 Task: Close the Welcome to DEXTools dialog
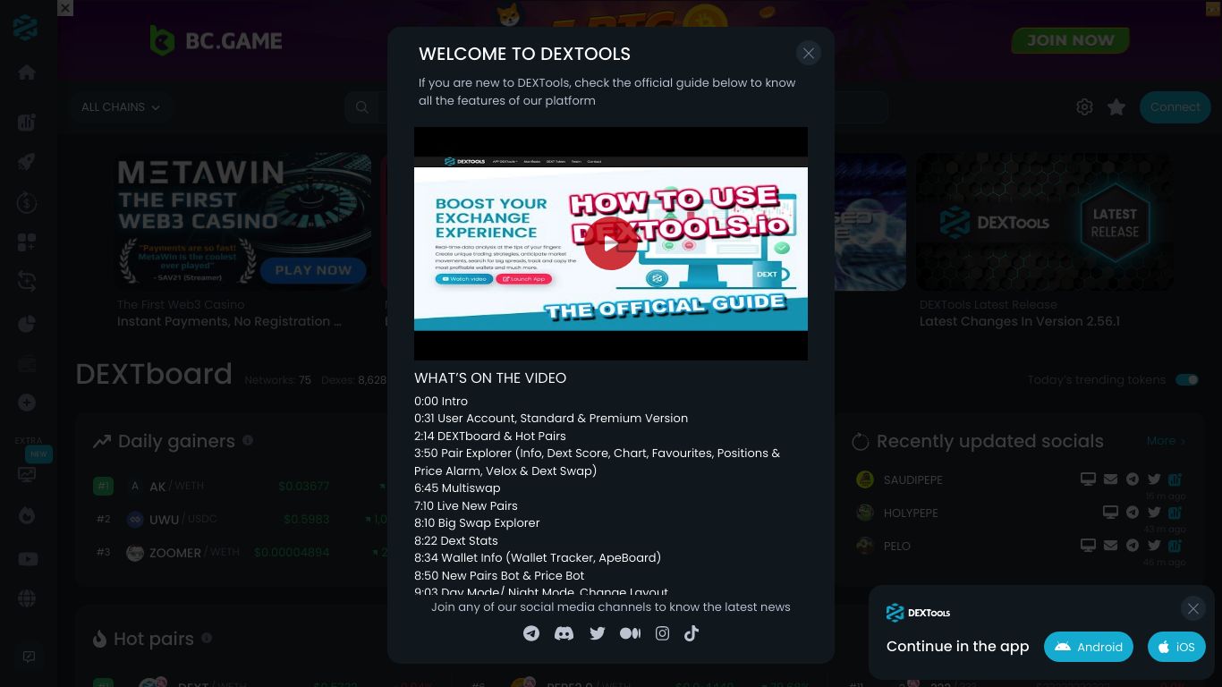click(809, 54)
